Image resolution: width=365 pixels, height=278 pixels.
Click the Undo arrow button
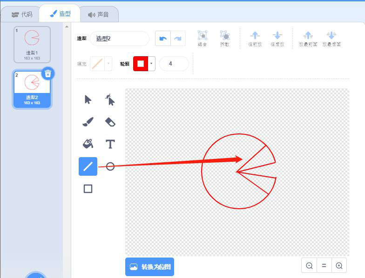(x=162, y=39)
